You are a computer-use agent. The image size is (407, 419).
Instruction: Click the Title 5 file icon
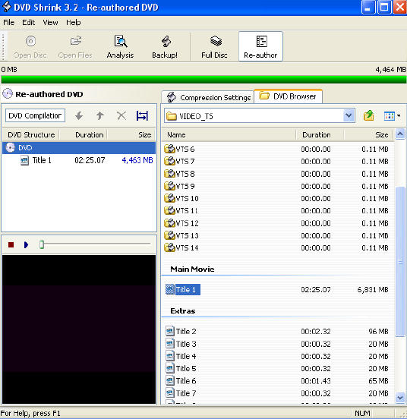click(170, 368)
